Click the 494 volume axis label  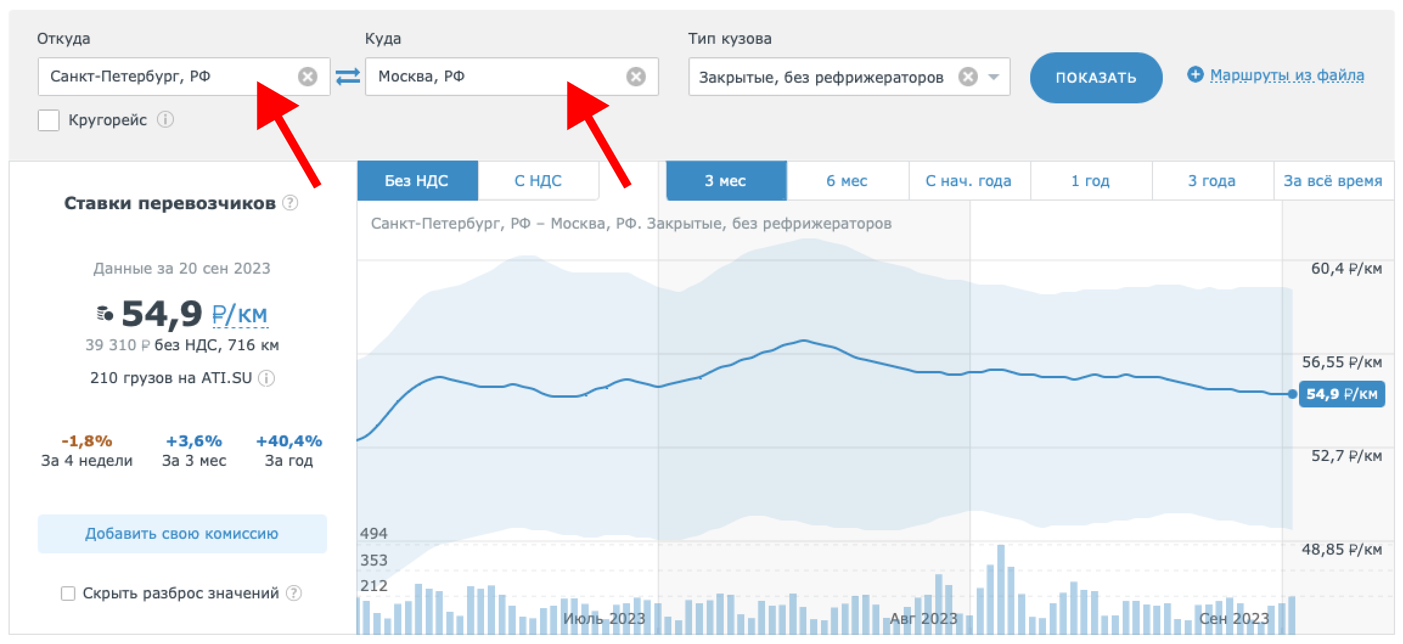373,533
